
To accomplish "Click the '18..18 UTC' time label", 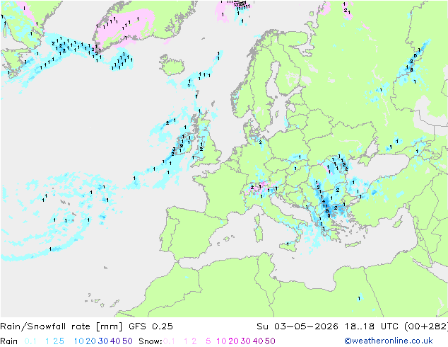I will (371, 326).
